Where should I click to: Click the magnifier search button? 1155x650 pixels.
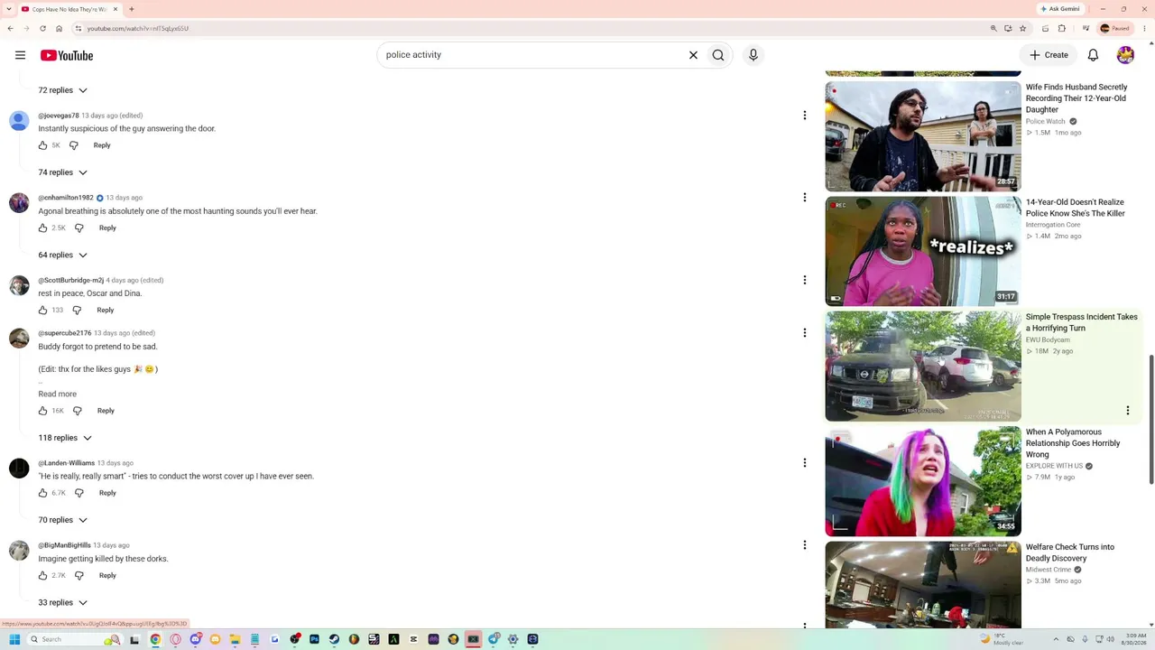(x=718, y=55)
